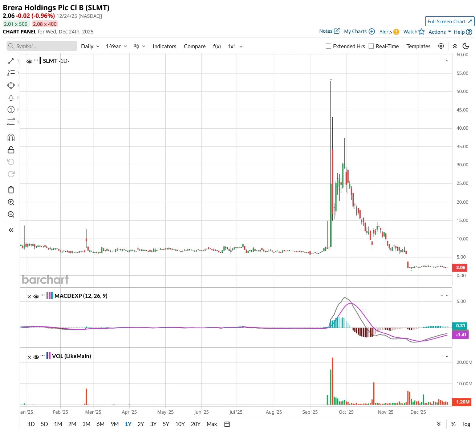This screenshot has width=475, height=430.
Task: Activate magnet snap mode
Action: pyautogui.click(x=11, y=138)
